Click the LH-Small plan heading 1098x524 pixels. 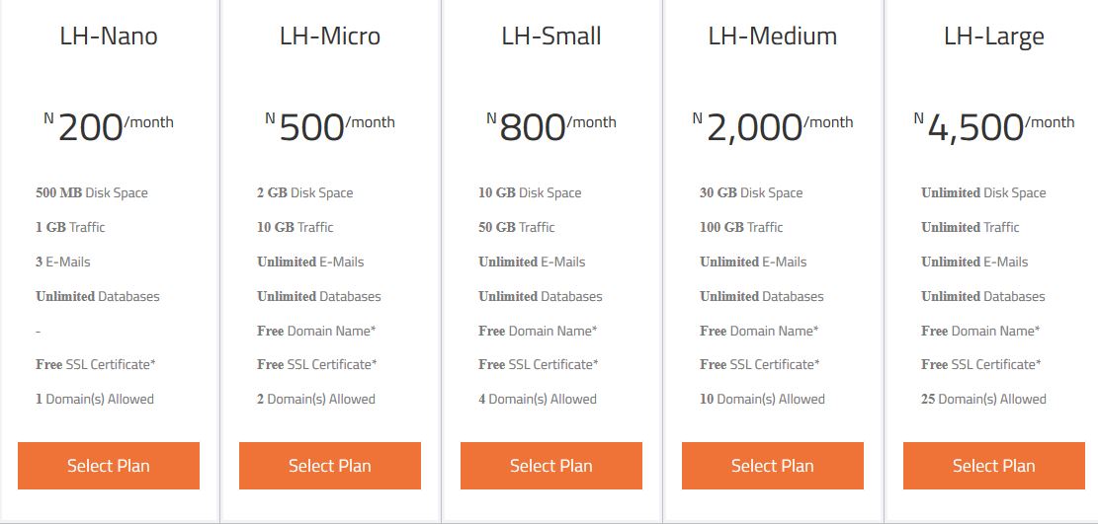click(551, 37)
